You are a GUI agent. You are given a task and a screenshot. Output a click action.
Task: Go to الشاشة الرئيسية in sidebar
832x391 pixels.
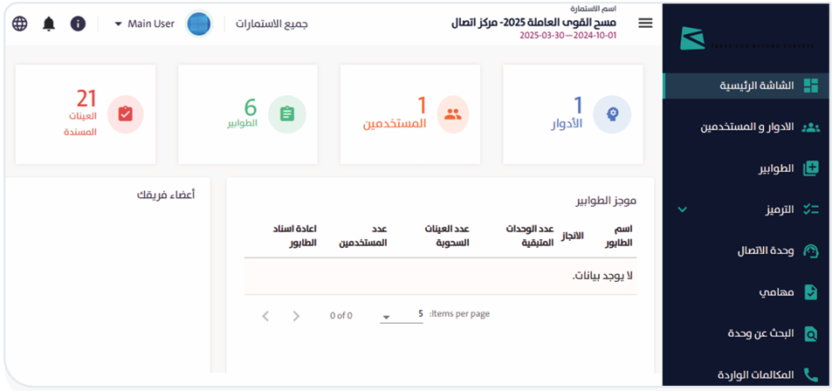coord(755,86)
